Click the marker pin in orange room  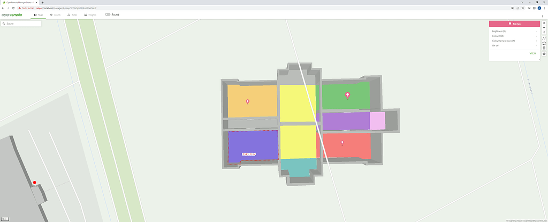[247, 101]
